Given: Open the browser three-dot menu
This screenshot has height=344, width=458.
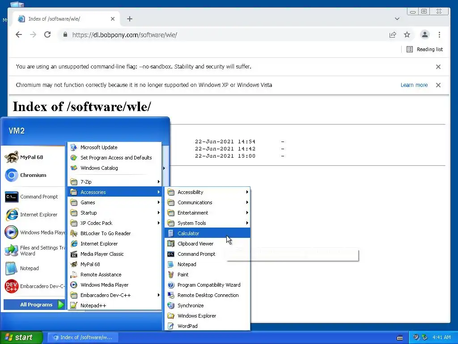Looking at the screenshot, I should [439, 35].
